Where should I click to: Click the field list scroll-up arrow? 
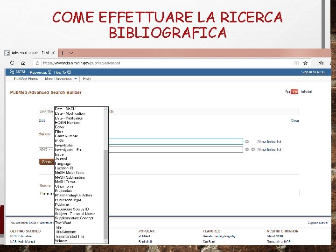(105, 109)
